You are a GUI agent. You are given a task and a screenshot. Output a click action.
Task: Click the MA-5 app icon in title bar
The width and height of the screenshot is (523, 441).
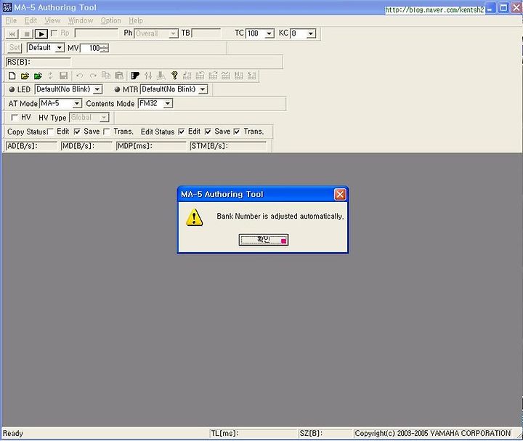(7, 7)
